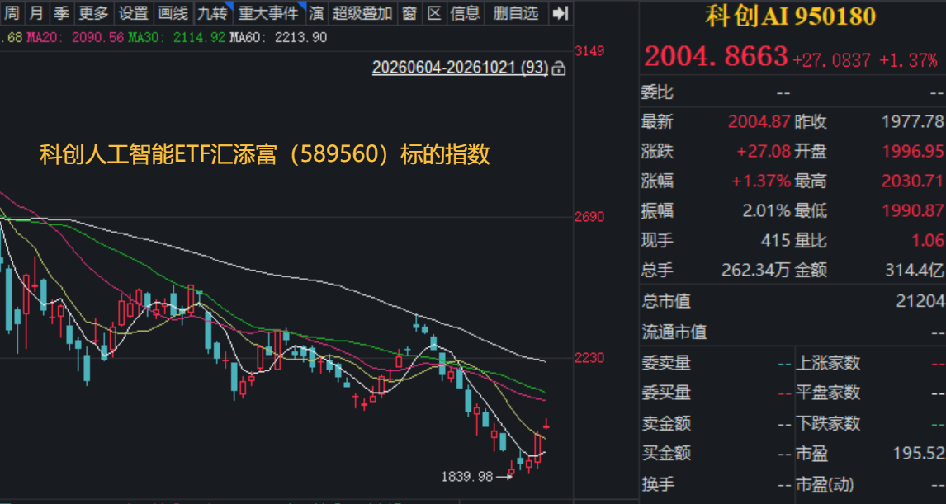The image size is (946, 504).
Task: Click the 20260604-20261021 (93) date range link
Action: pyautogui.click(x=461, y=68)
